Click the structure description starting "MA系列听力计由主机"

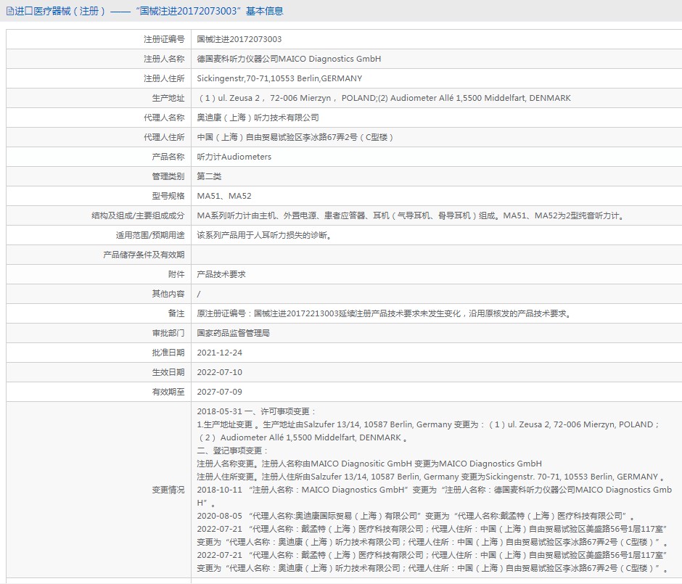(411, 215)
